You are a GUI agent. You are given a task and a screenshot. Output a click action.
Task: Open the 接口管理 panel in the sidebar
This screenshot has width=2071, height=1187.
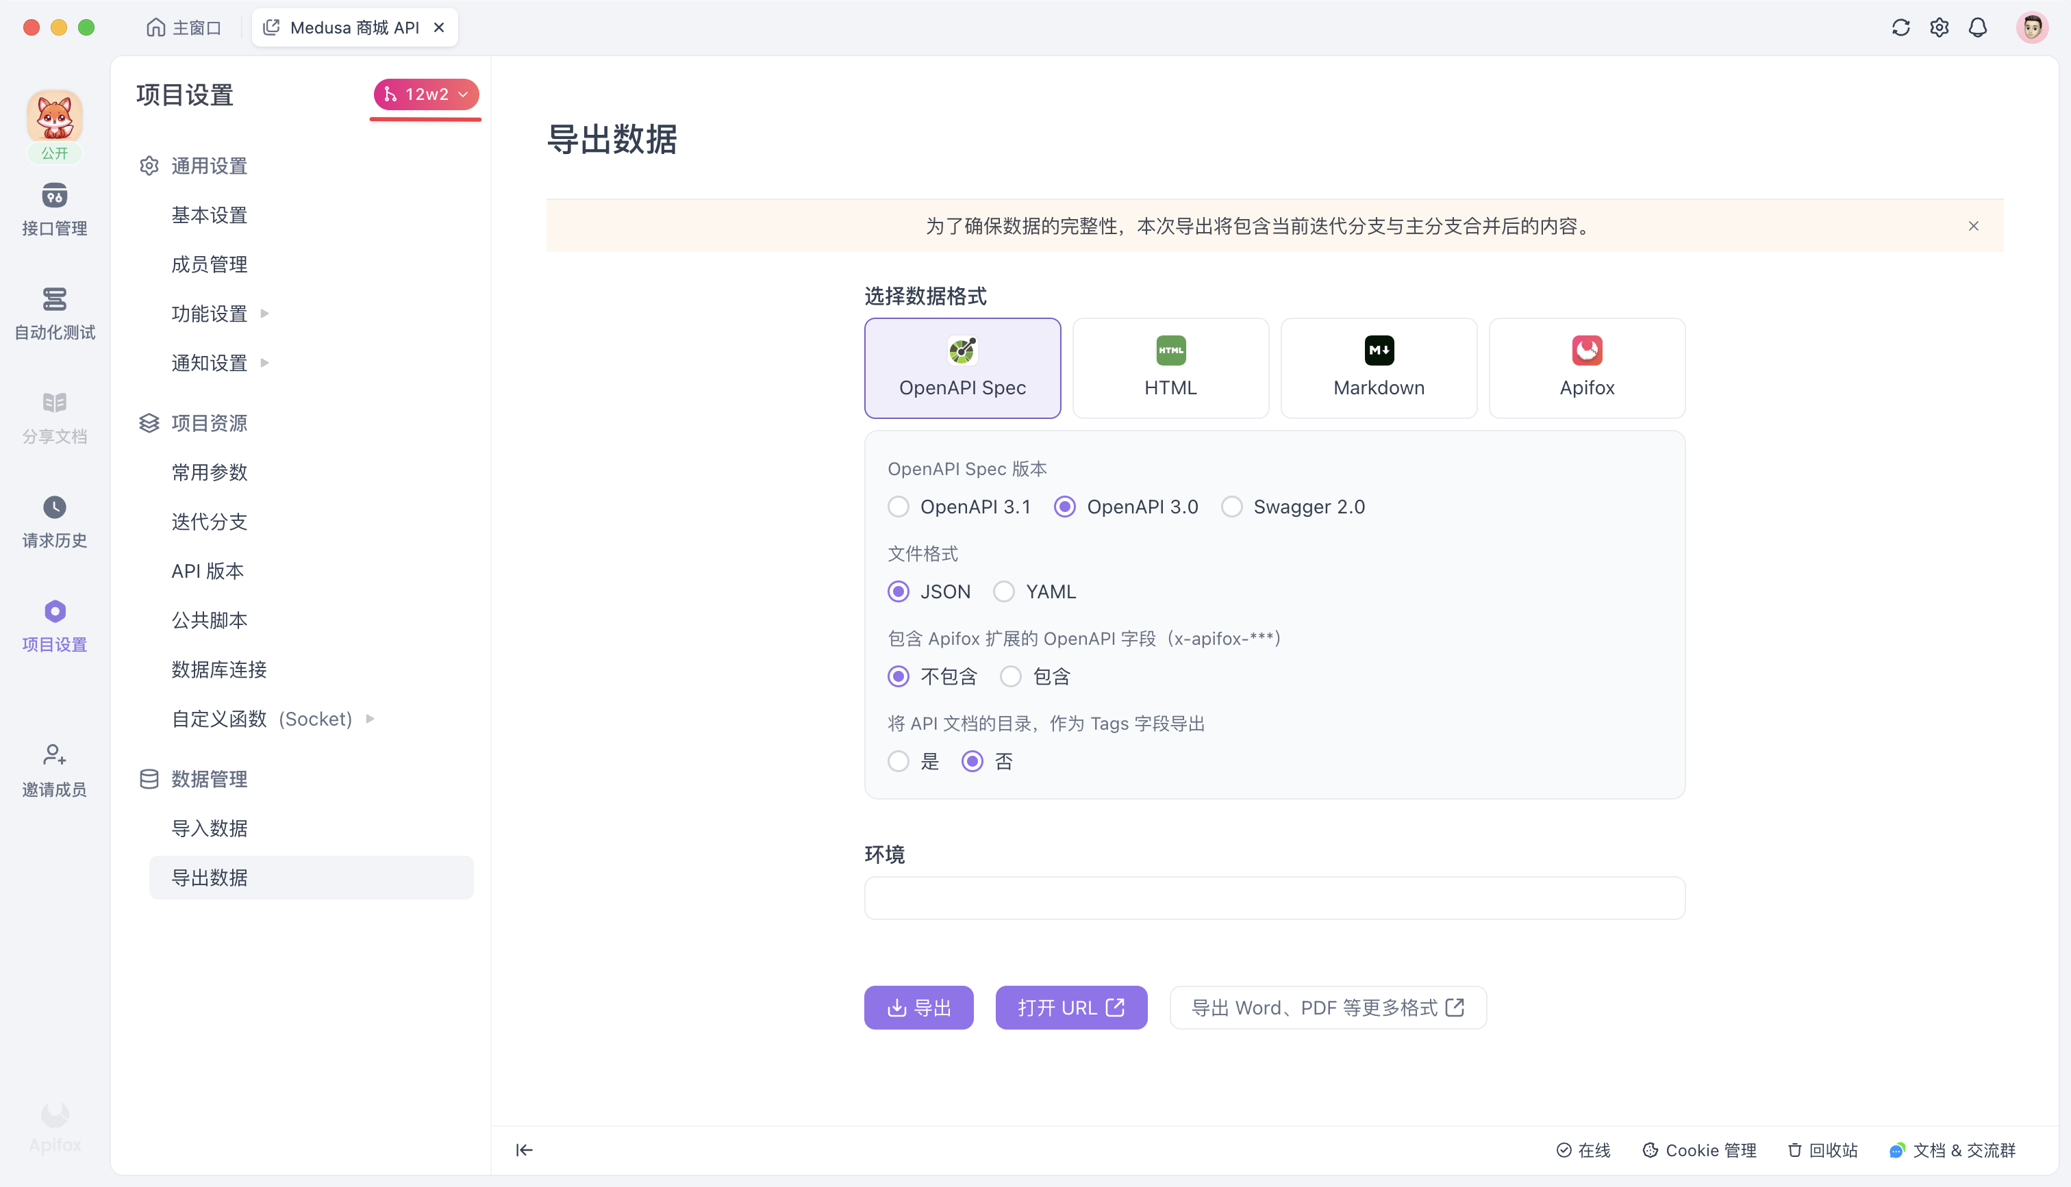(x=54, y=208)
